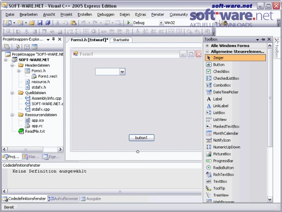Switch to the Startseite tab
The height and width of the screenshot is (212, 282).
click(x=121, y=40)
